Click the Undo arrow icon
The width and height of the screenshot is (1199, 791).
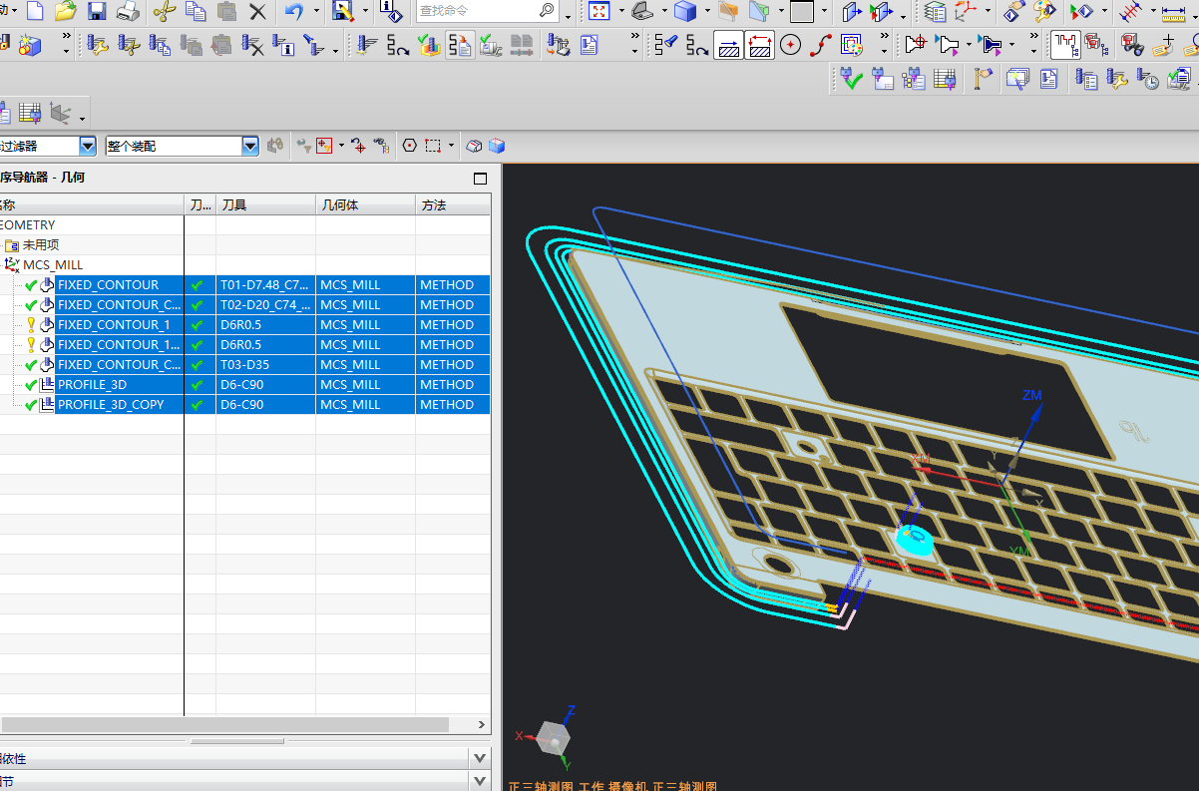coord(293,12)
